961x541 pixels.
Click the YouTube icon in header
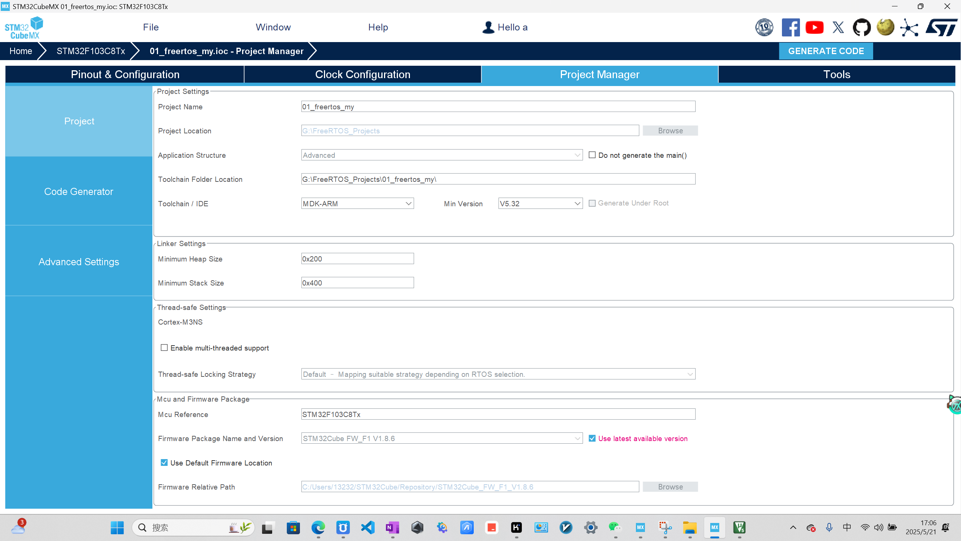[814, 27]
